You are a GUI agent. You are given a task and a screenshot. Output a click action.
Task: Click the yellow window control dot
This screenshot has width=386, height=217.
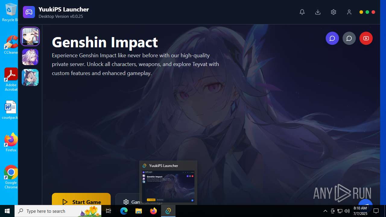coord(361,12)
